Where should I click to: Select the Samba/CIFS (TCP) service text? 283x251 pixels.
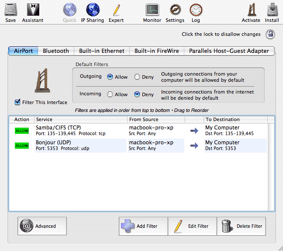[58, 128]
